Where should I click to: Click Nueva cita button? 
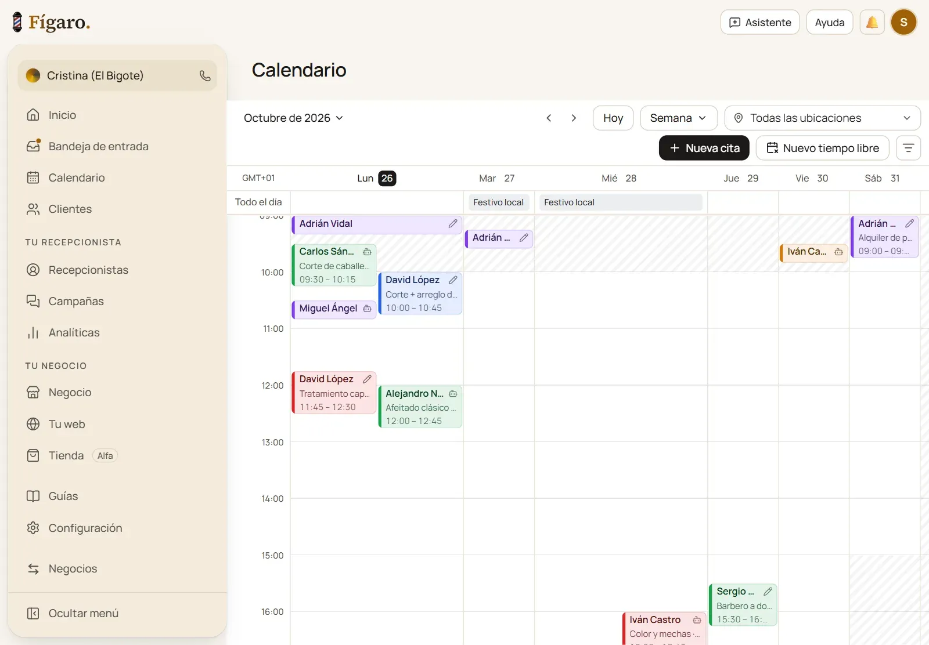[704, 148]
